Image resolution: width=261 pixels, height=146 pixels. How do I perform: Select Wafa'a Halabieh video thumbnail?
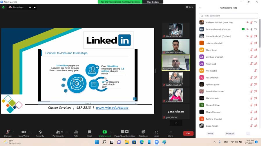[176, 79]
